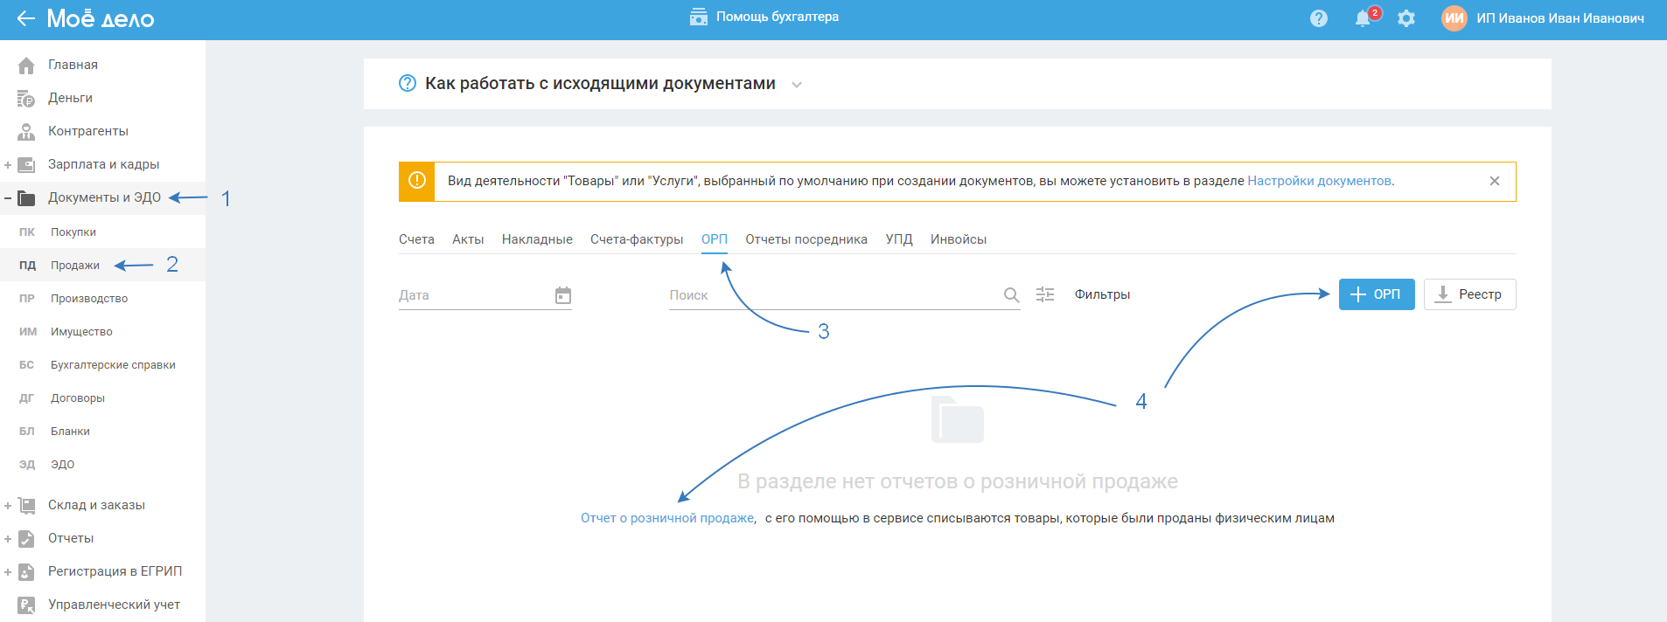
Task: Open Покупки subsection
Action: [73, 232]
